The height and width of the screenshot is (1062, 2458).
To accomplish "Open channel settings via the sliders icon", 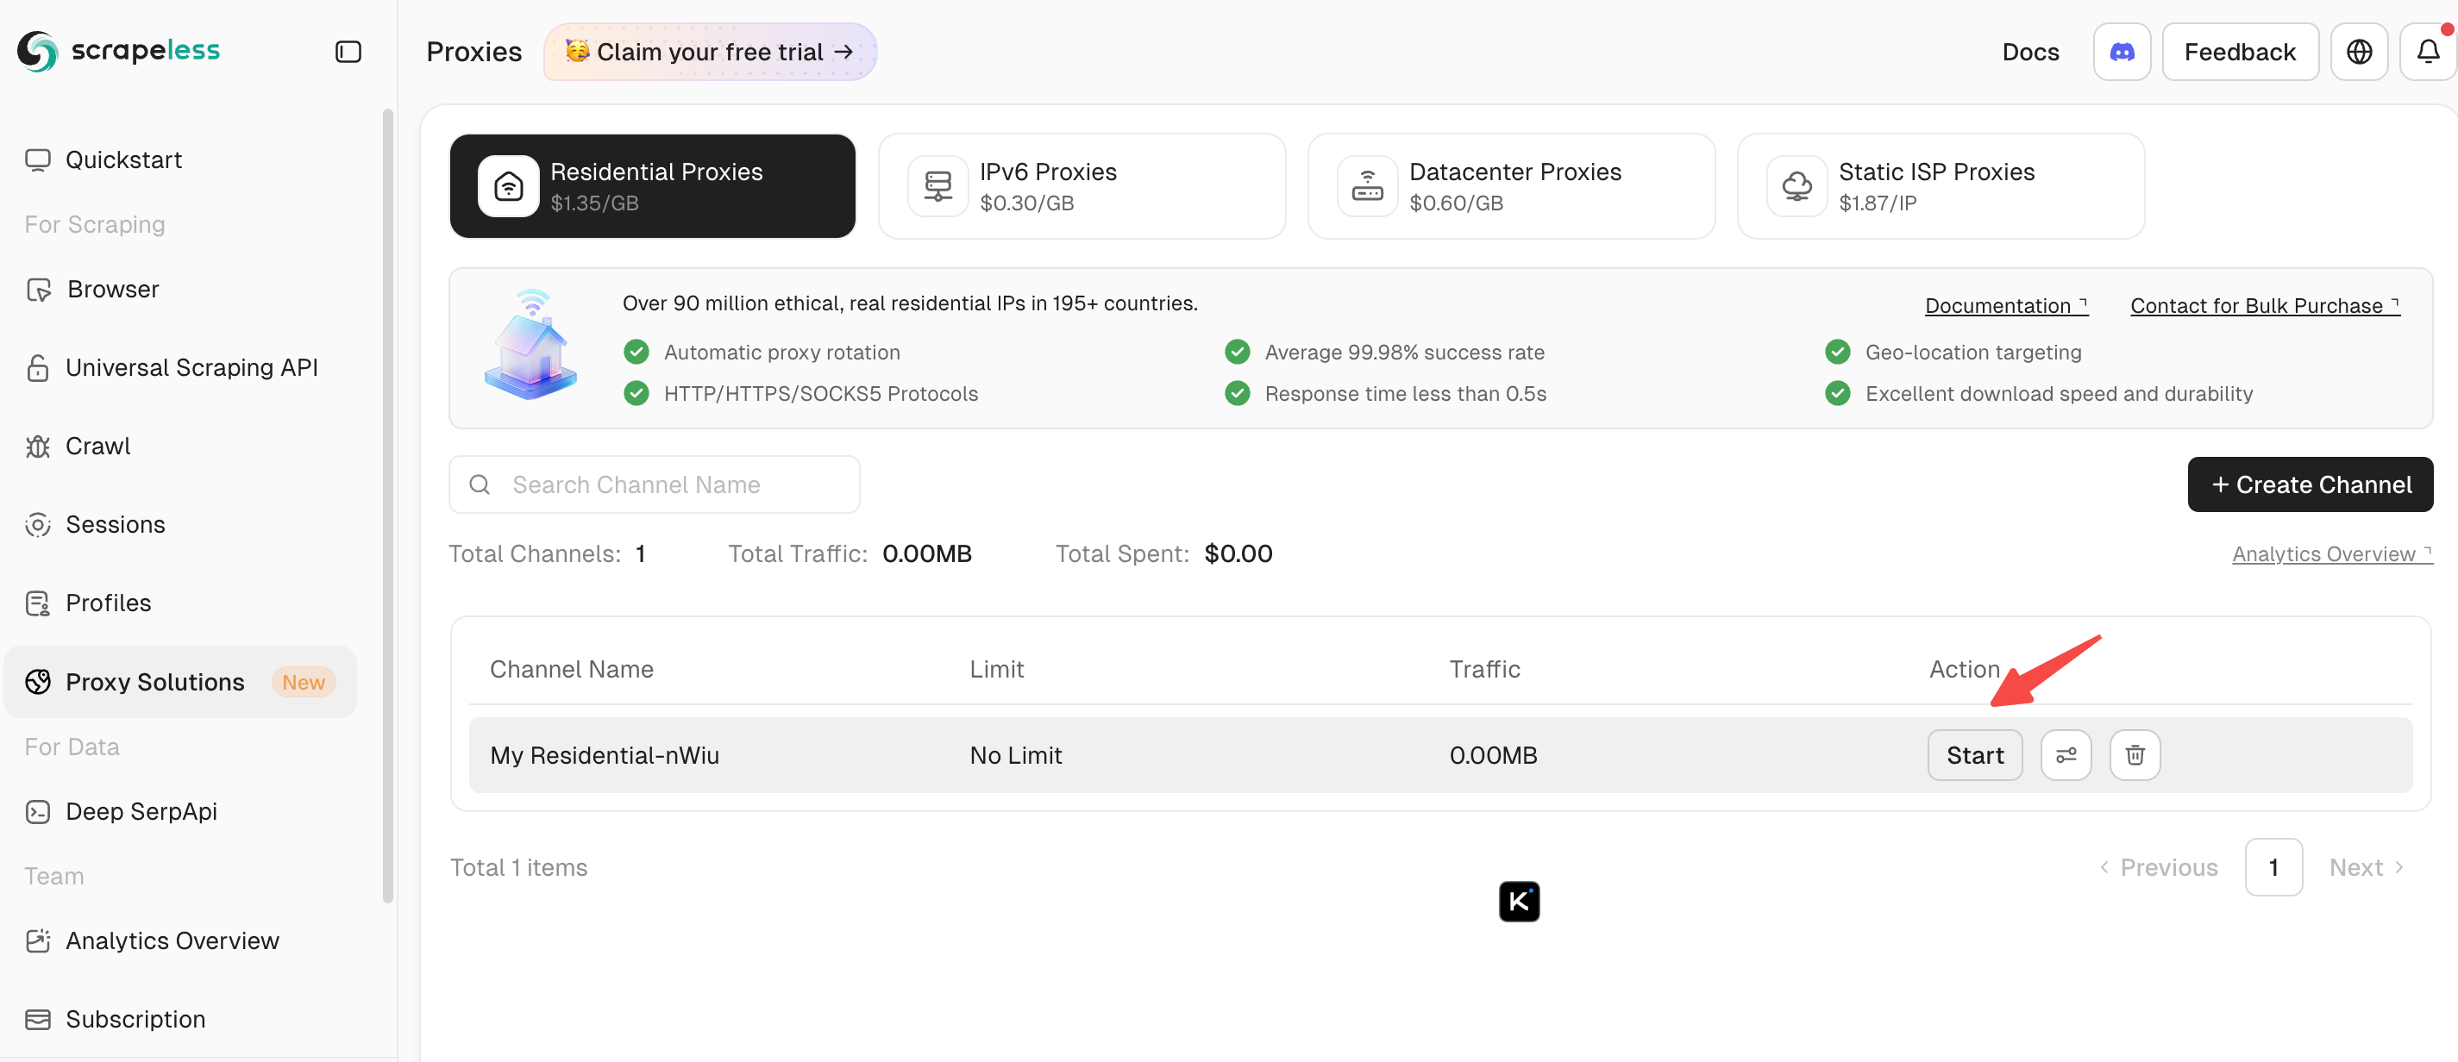I will pos(2066,754).
